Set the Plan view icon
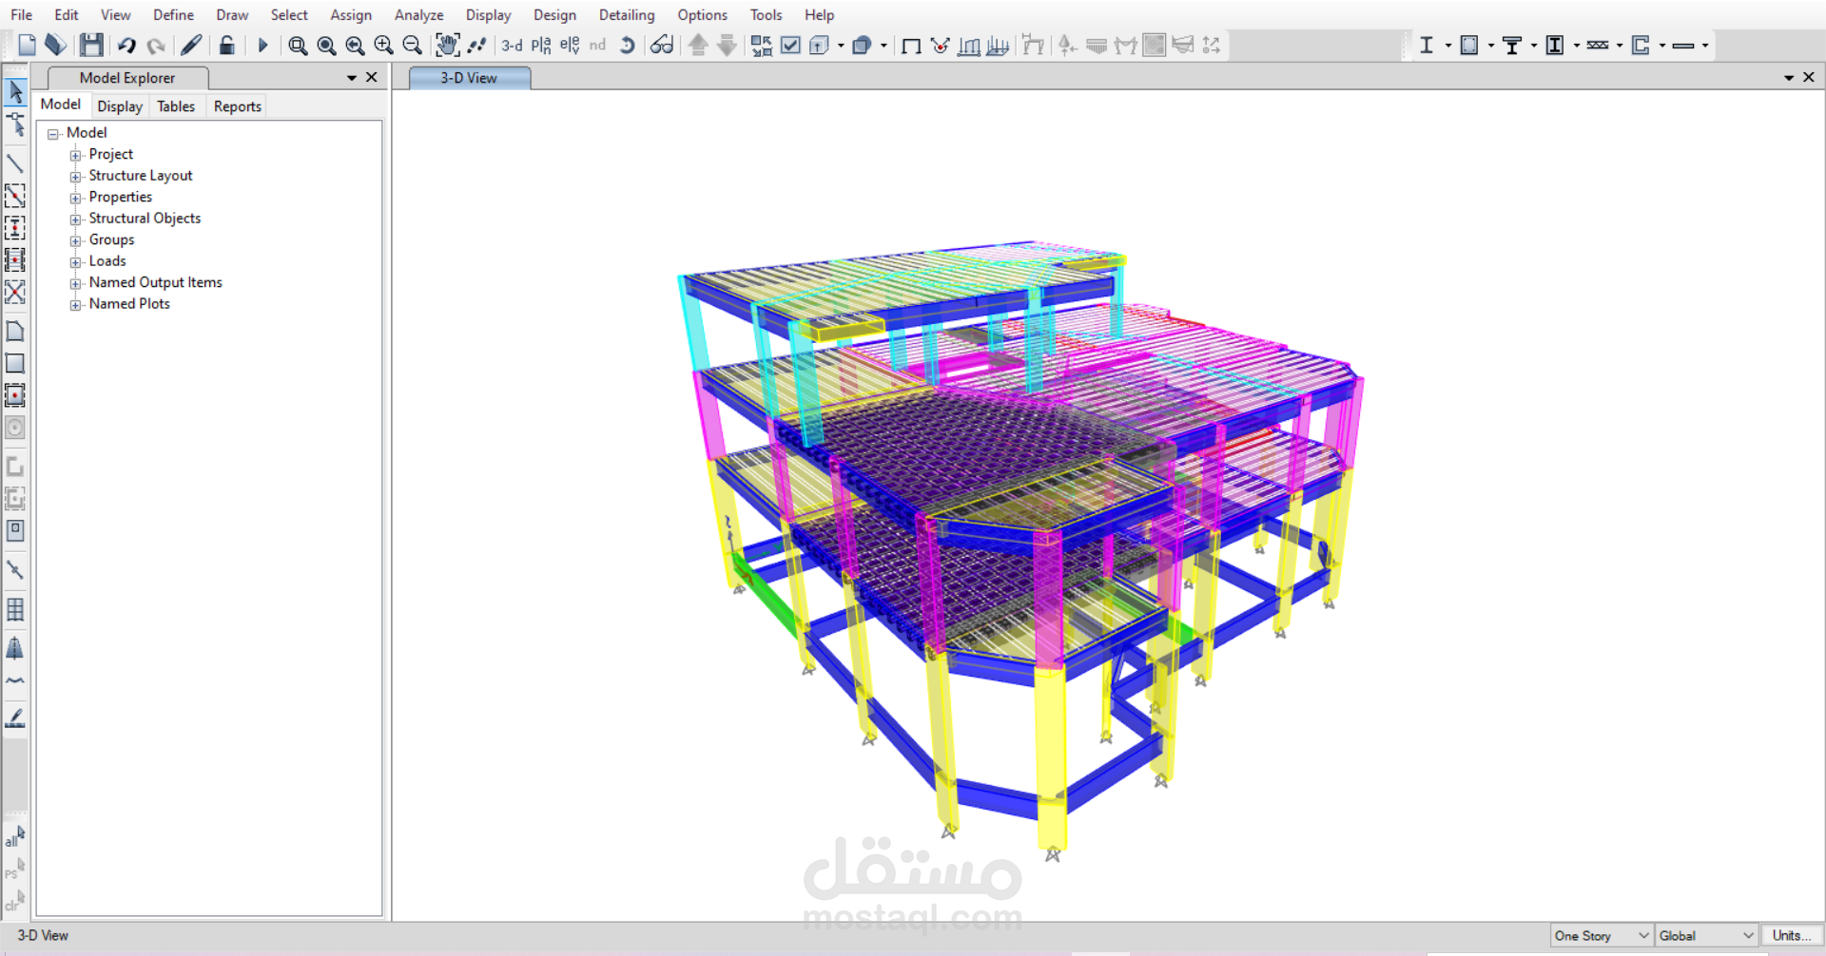 pos(541,45)
